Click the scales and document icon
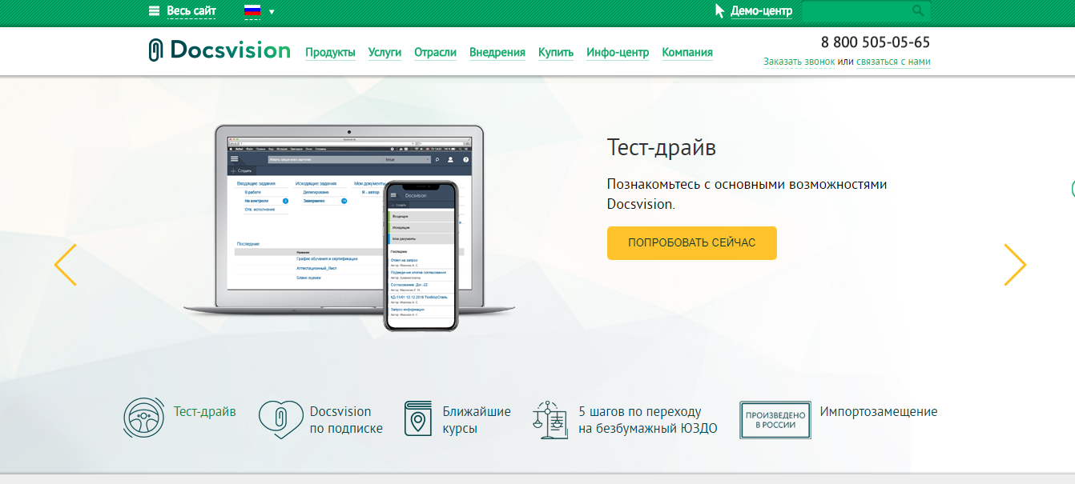The height and width of the screenshot is (484, 1075). click(550, 420)
